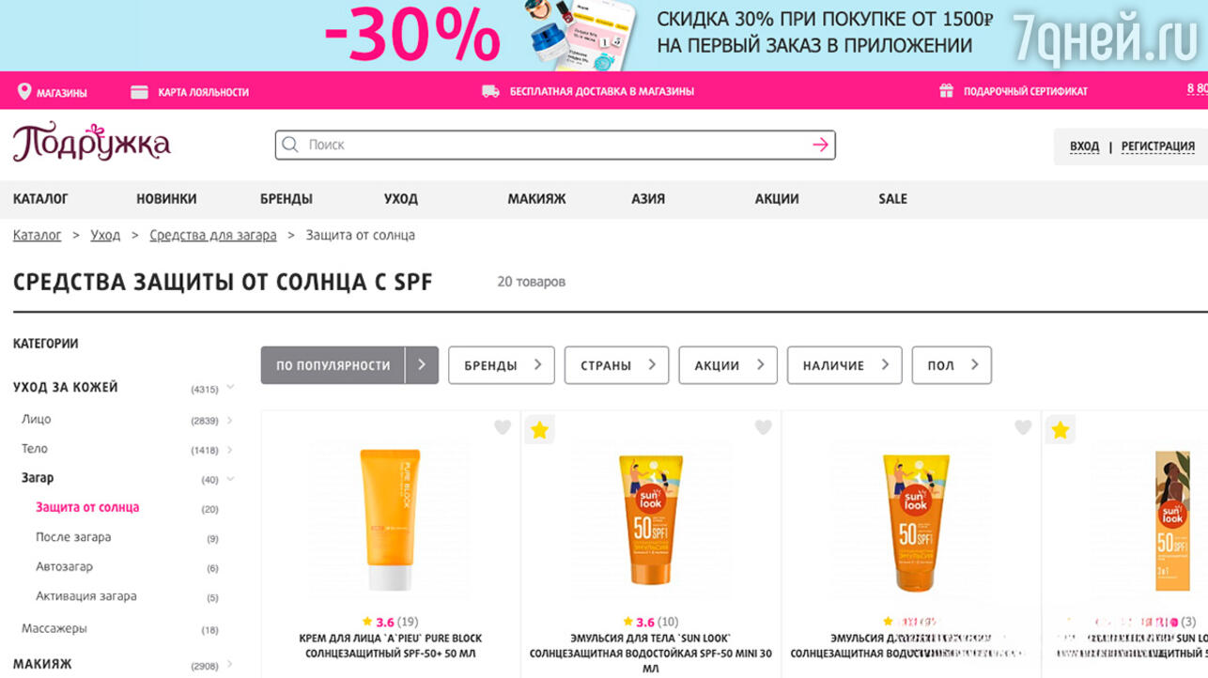
Task: Toggle heart on third sunscreen product
Action: coord(1023,427)
